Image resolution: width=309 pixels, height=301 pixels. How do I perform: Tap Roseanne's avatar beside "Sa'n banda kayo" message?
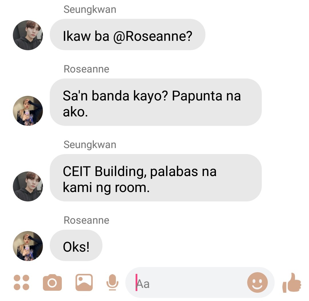point(28,111)
